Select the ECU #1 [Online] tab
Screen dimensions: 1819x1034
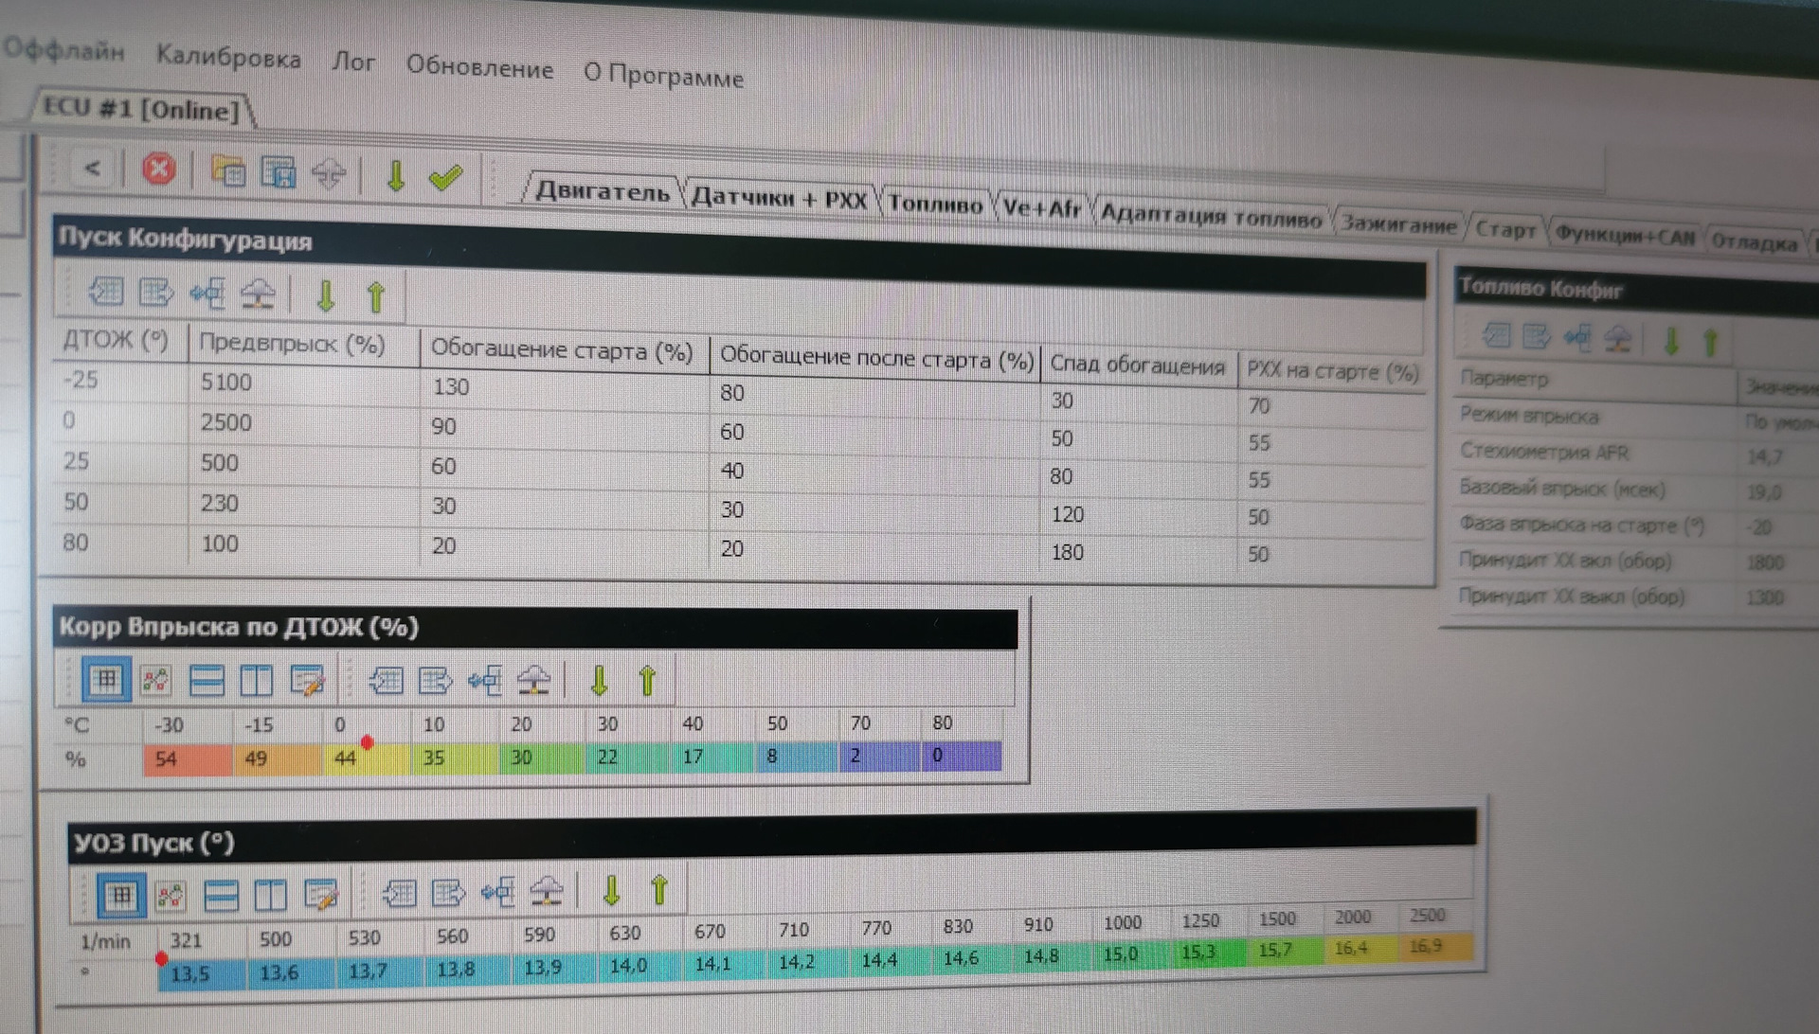pyautogui.click(x=142, y=109)
